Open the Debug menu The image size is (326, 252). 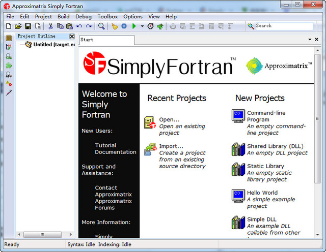84,17
